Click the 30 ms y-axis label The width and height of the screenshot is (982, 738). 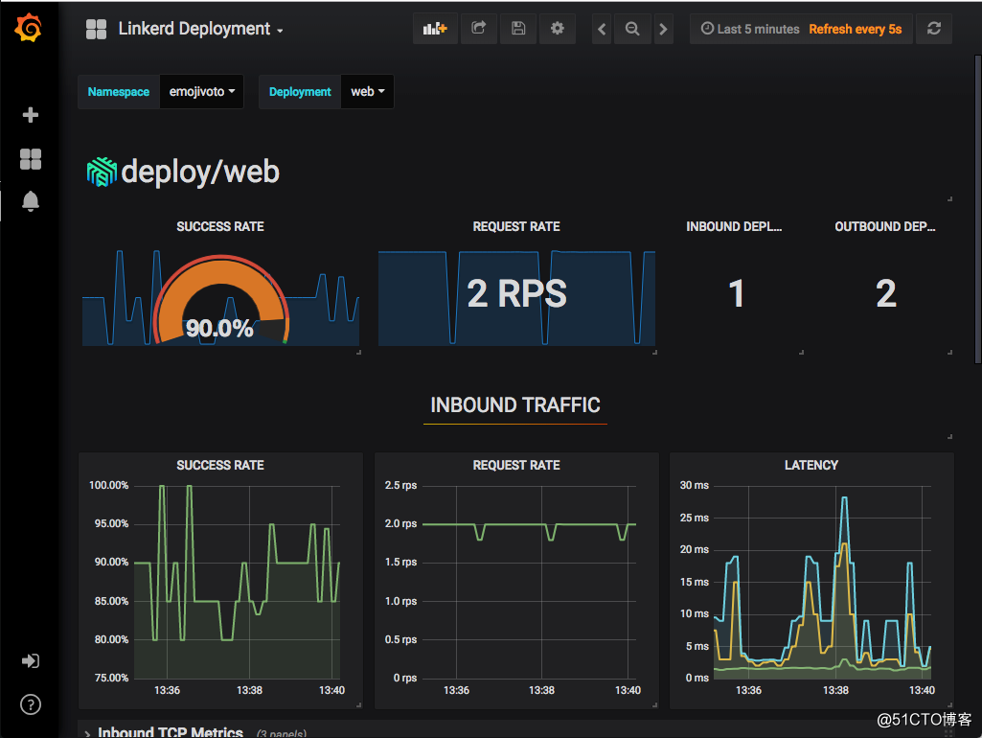tap(695, 486)
